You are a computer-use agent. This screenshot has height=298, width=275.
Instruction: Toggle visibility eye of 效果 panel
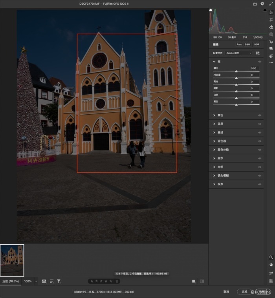click(260, 124)
